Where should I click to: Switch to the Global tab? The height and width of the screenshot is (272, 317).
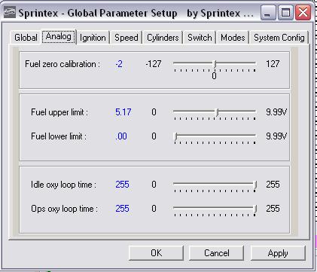26,38
